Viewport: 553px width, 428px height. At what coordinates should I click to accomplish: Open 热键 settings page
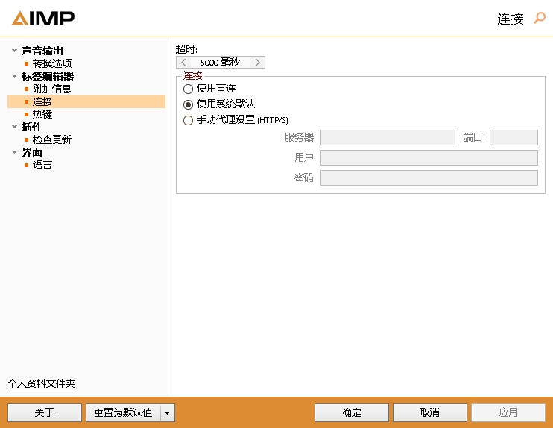point(42,114)
